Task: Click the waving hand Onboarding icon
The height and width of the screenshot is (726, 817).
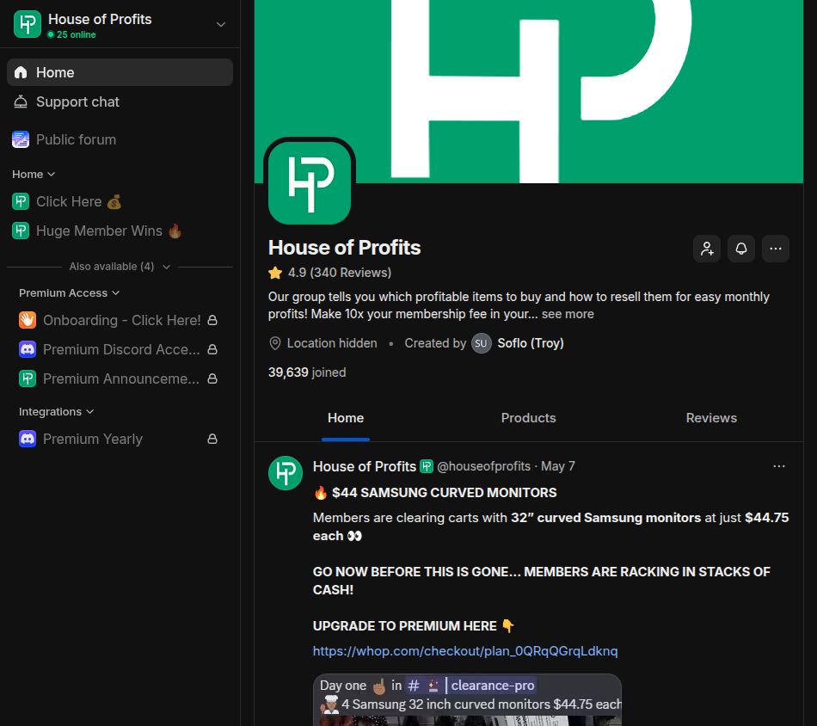Action: point(28,320)
